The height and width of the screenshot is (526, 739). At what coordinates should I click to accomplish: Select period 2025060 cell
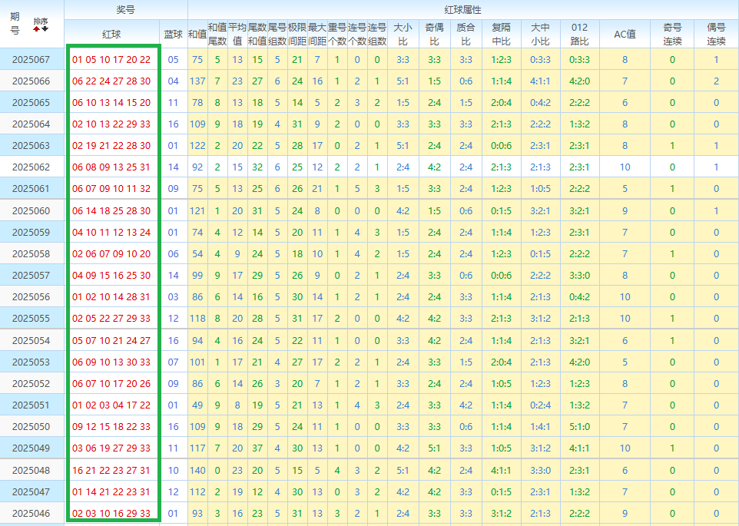point(31,210)
